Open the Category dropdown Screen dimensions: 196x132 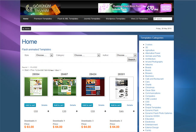[x=87, y=55]
